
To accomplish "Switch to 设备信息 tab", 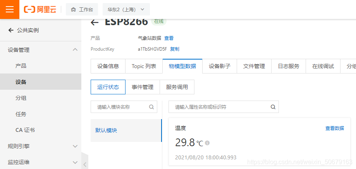I will click(108, 66).
